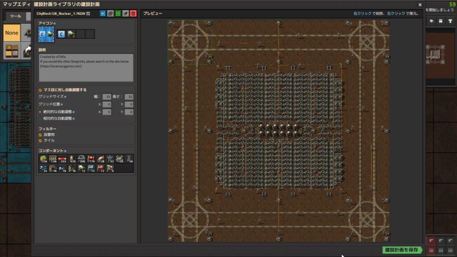Click the component icon with count 176
The image size is (457, 257).
91,159
